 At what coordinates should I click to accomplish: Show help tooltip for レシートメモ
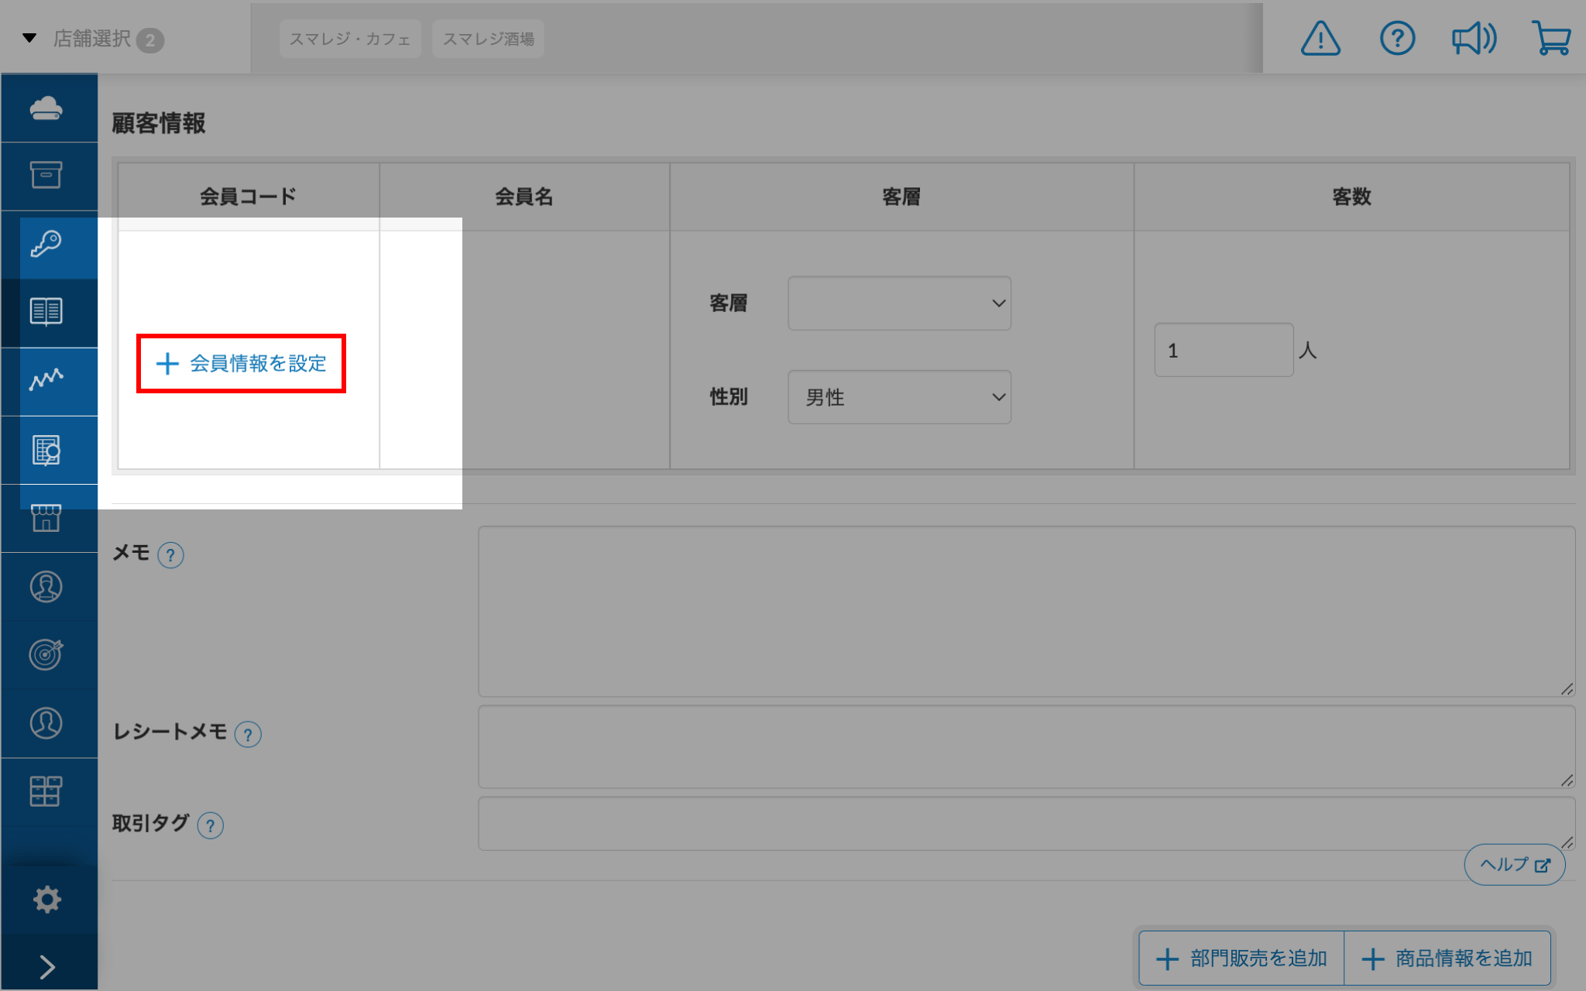tap(248, 735)
